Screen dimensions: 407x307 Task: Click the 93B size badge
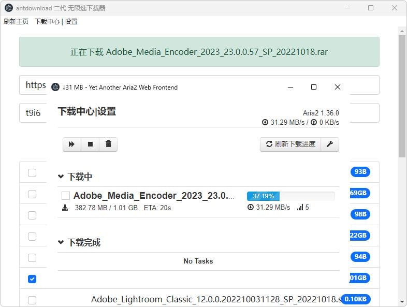point(360,172)
